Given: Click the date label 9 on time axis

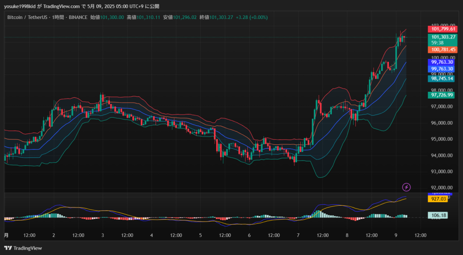Looking at the screenshot, I should tap(396, 235).
